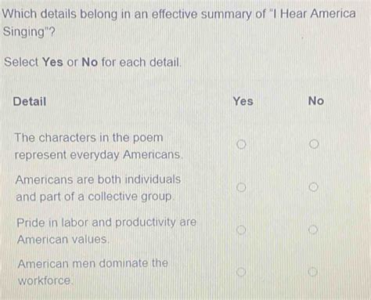Select No for characters represent everyday Americans
The width and height of the screenshot is (371, 300).
pyautogui.click(x=314, y=144)
